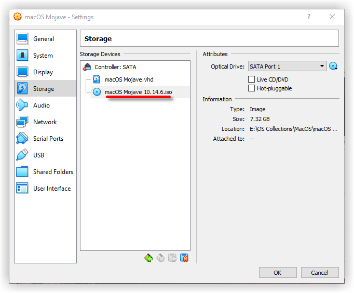Go to the USB settings category

tap(38, 155)
